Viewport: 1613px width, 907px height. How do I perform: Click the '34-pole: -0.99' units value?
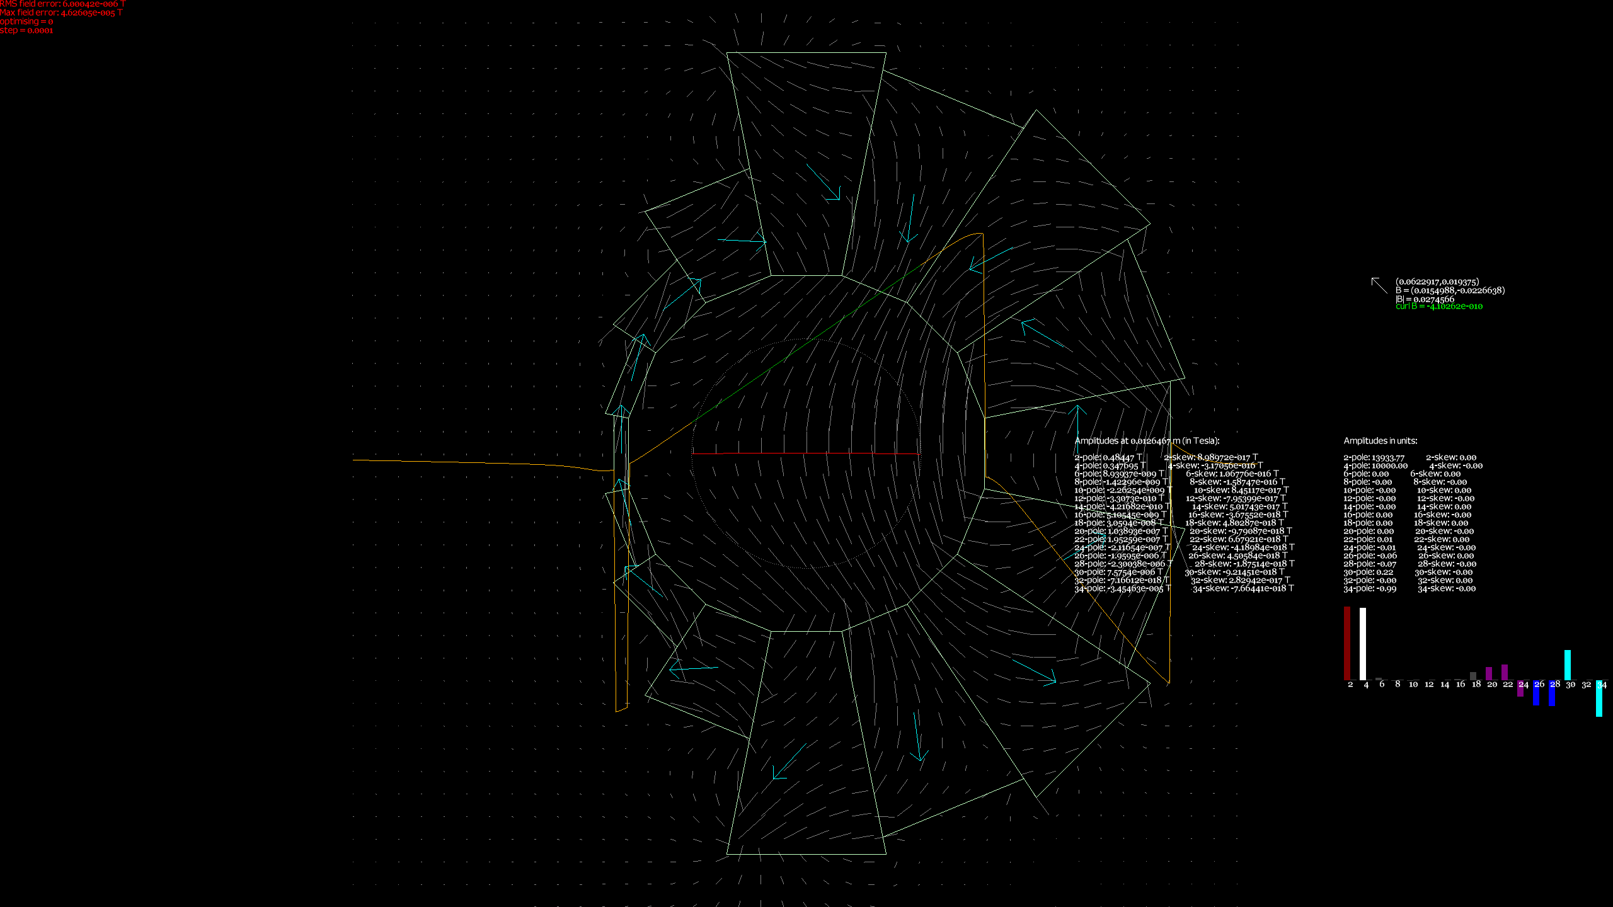[1370, 589]
